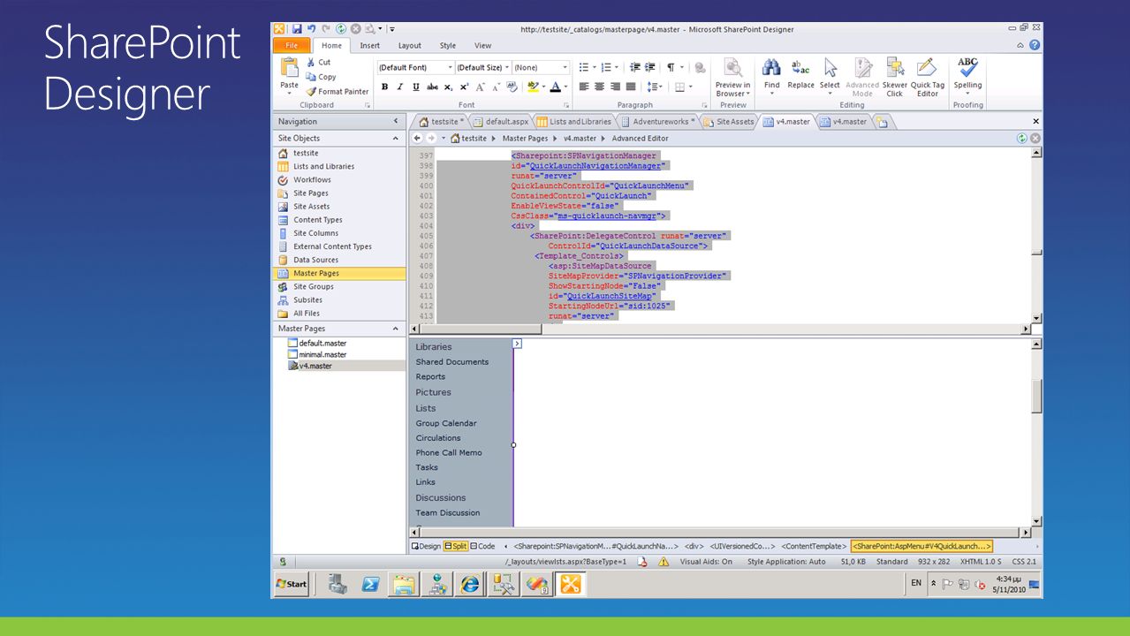Switch to the Insert ribbon tab

pyautogui.click(x=370, y=46)
